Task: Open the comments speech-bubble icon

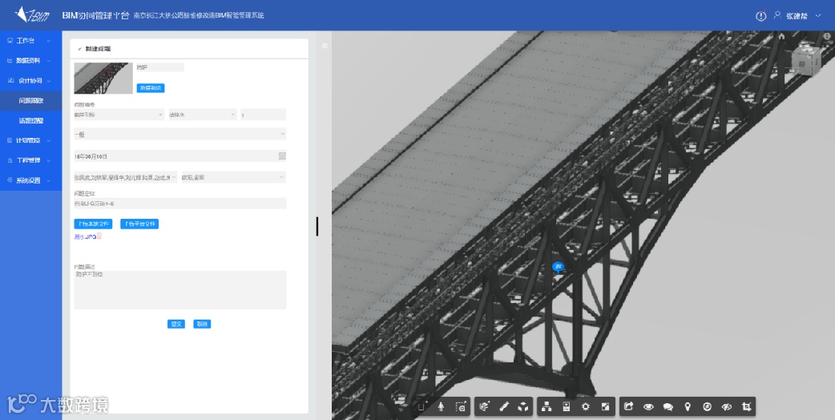Action: click(668, 407)
